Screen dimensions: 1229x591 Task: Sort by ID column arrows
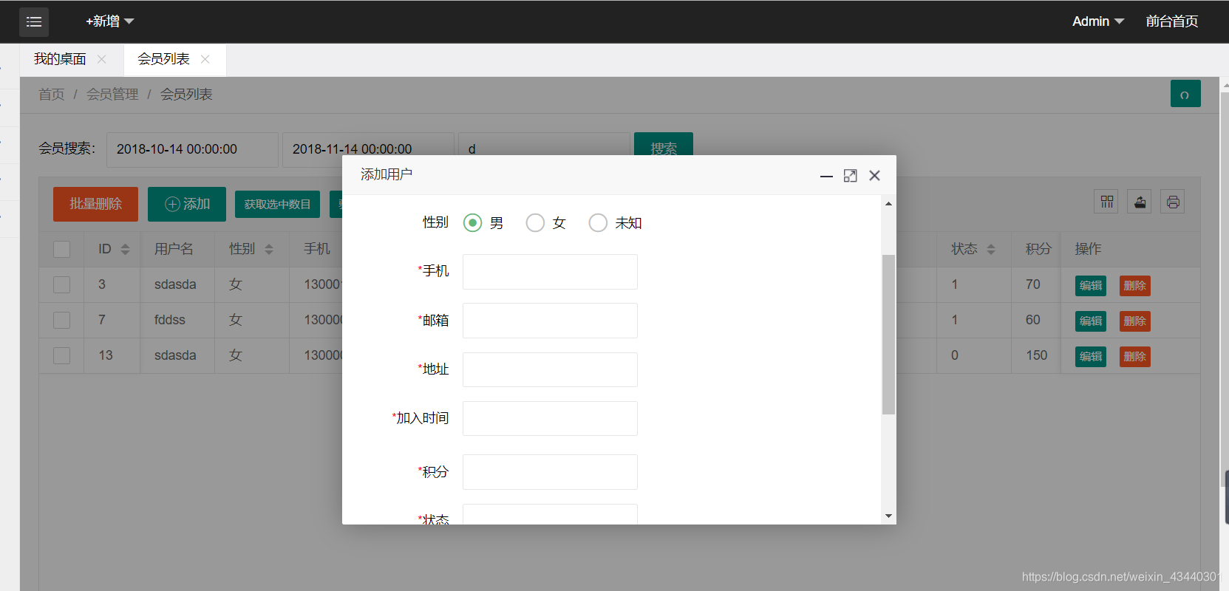(x=125, y=249)
